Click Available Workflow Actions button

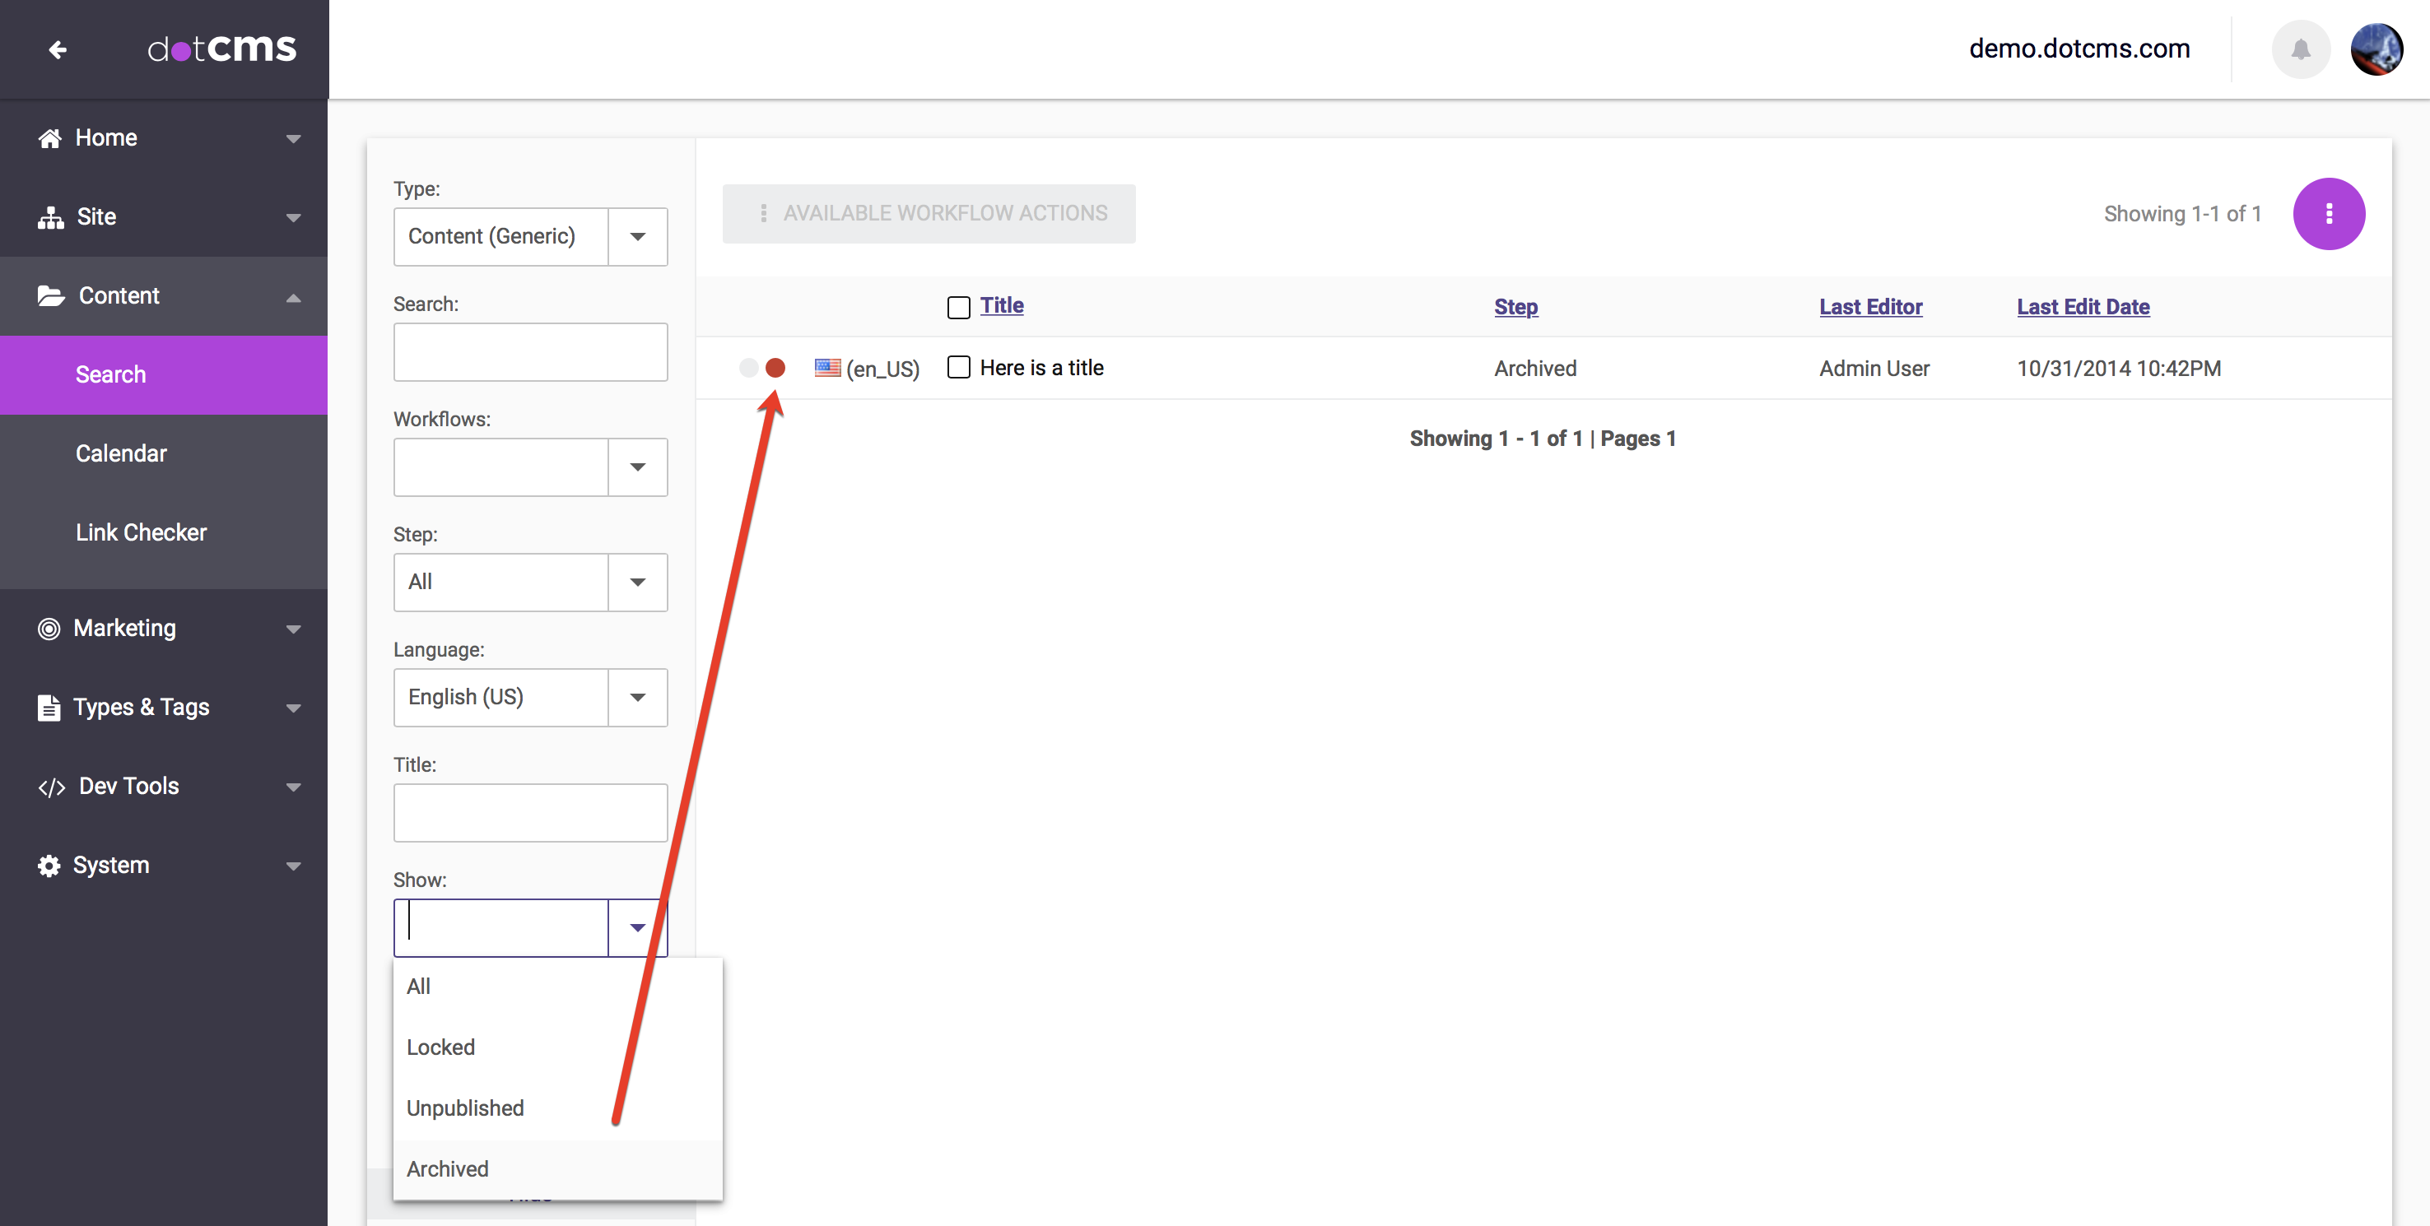pos(929,214)
